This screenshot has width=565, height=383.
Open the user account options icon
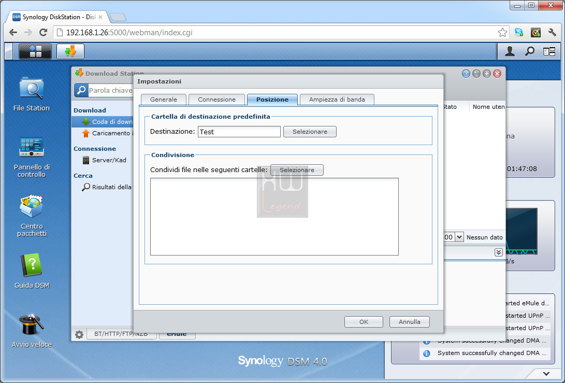510,52
